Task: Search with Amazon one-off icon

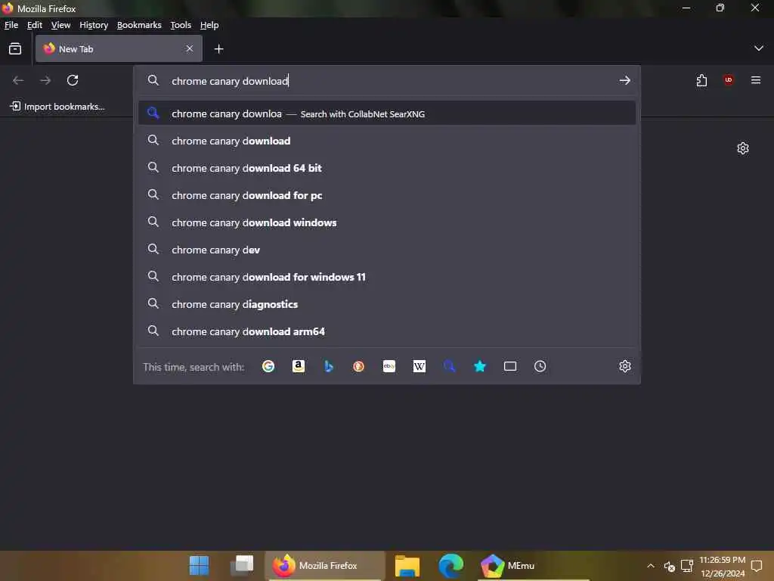Action: pos(298,366)
